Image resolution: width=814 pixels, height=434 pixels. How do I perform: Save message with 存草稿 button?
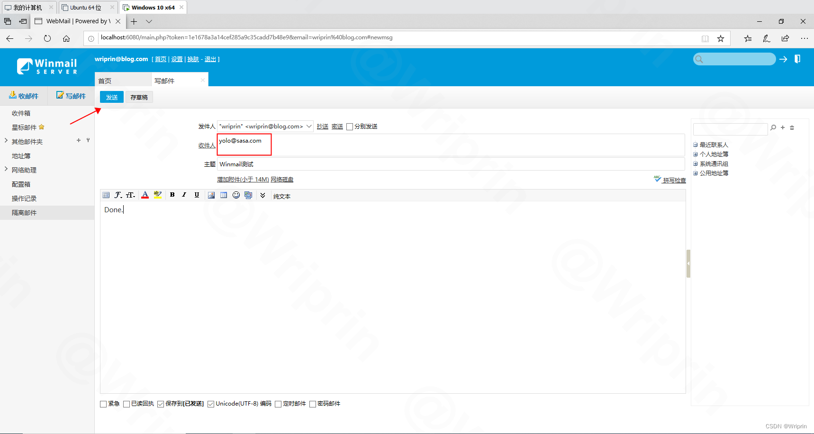pos(139,97)
